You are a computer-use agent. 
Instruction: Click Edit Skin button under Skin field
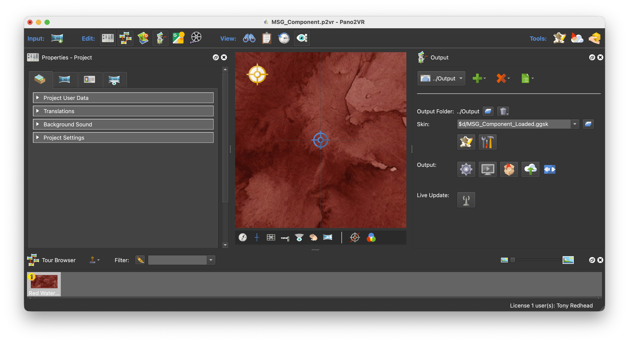click(x=466, y=142)
